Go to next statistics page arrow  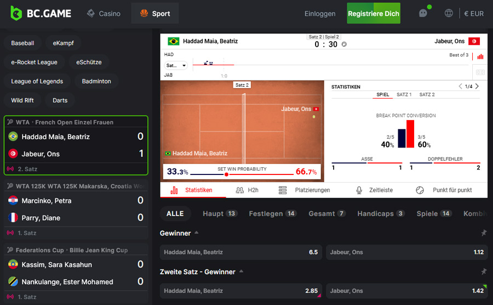click(x=477, y=86)
